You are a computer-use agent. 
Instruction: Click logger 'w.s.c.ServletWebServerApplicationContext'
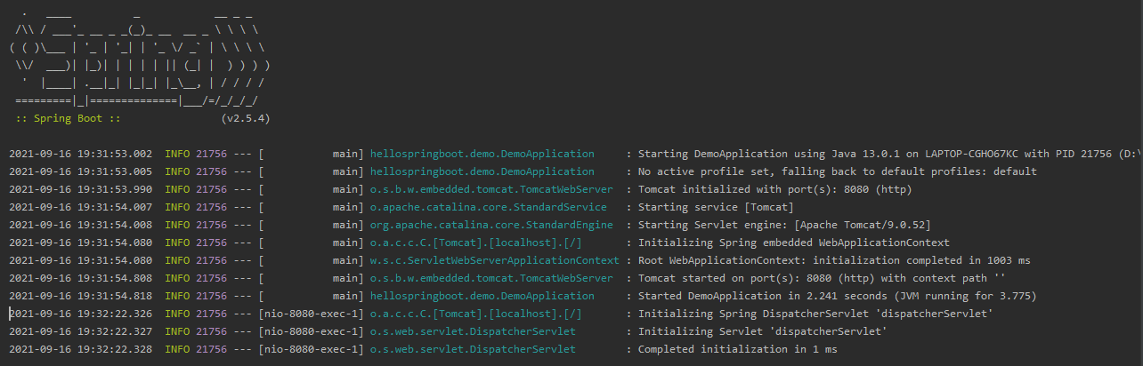click(494, 260)
